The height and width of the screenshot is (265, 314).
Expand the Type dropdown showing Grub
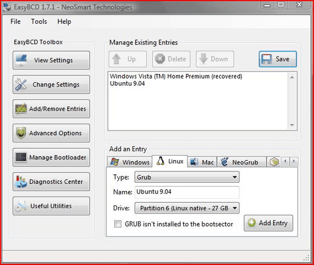pyautogui.click(x=187, y=177)
